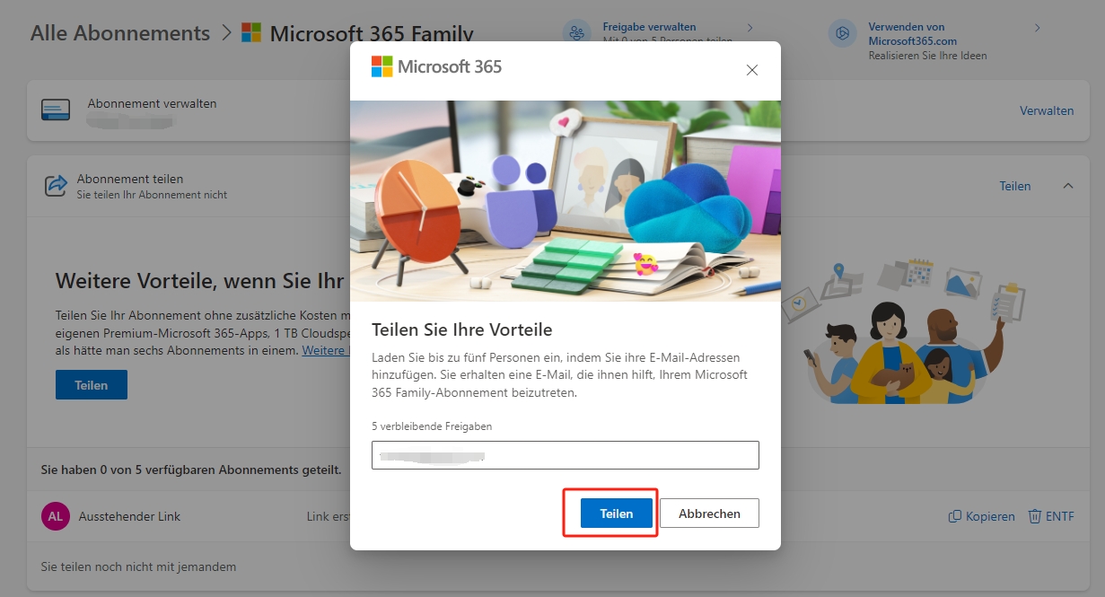Open chevron next to Freigabe verwalten

coord(750,28)
